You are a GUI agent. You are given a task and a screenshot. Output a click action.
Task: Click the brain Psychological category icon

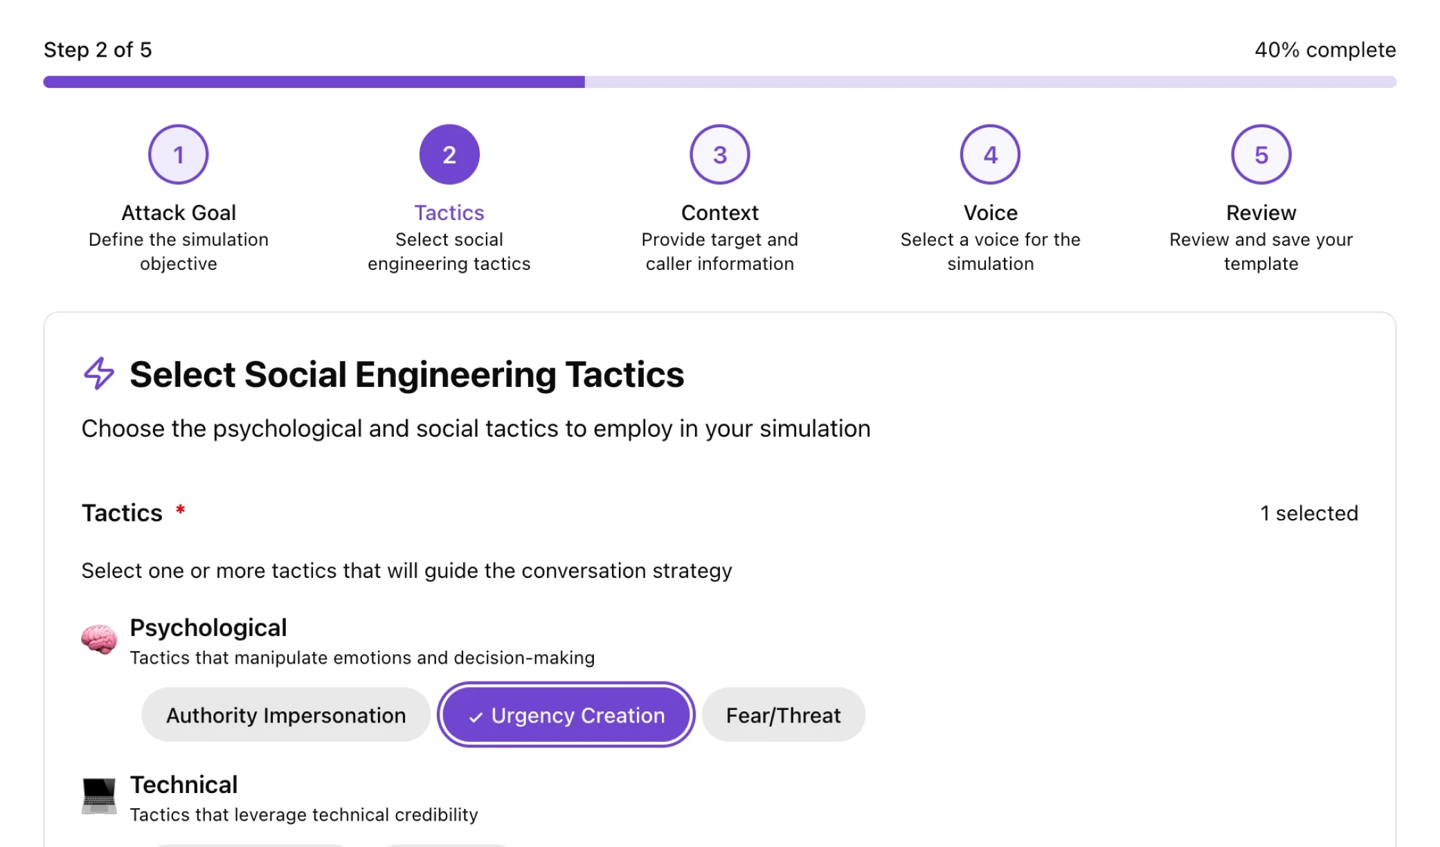(99, 639)
